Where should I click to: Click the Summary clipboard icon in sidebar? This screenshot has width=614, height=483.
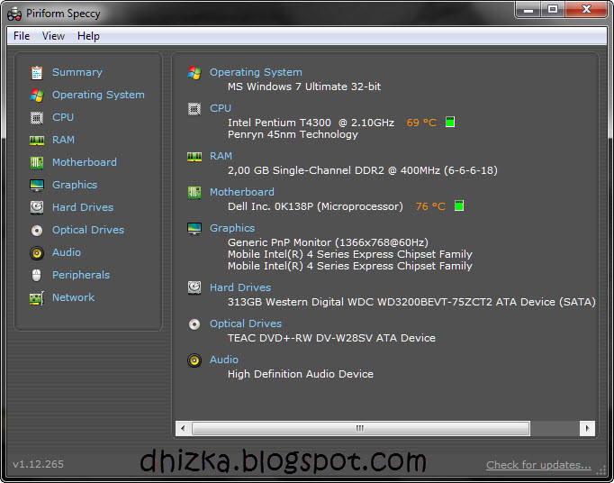37,72
